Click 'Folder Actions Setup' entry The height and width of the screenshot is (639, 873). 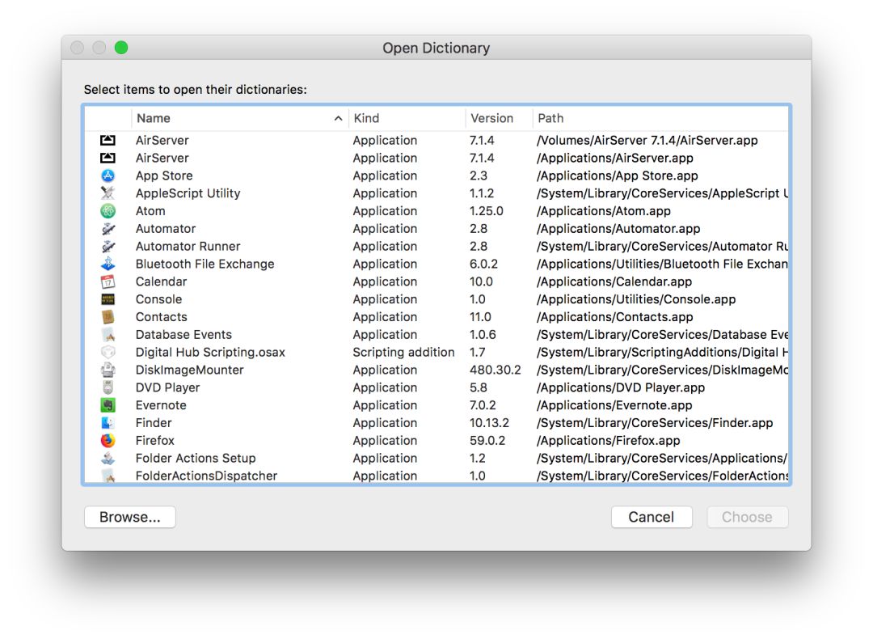(196, 459)
